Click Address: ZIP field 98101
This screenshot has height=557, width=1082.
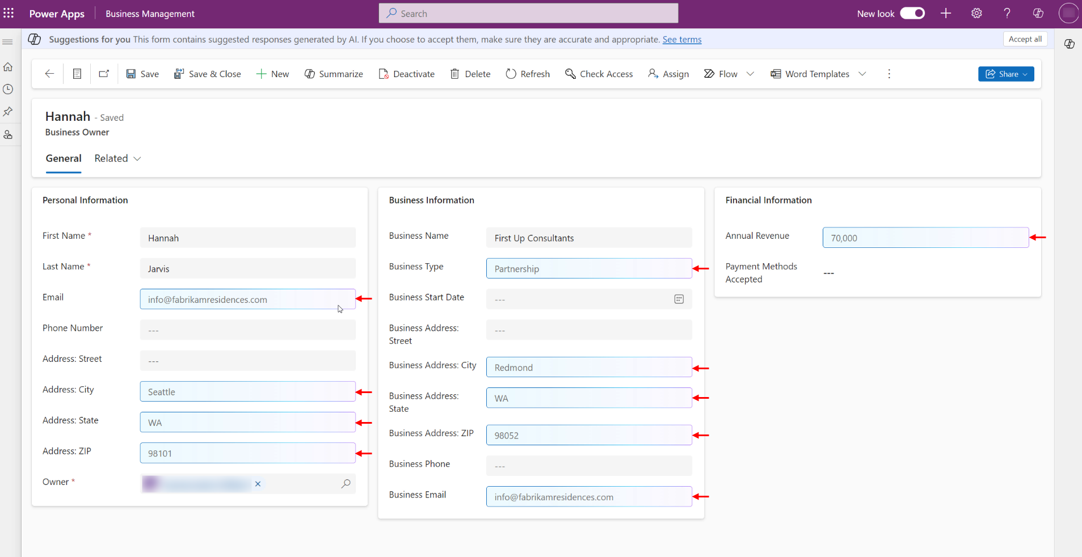pyautogui.click(x=248, y=453)
